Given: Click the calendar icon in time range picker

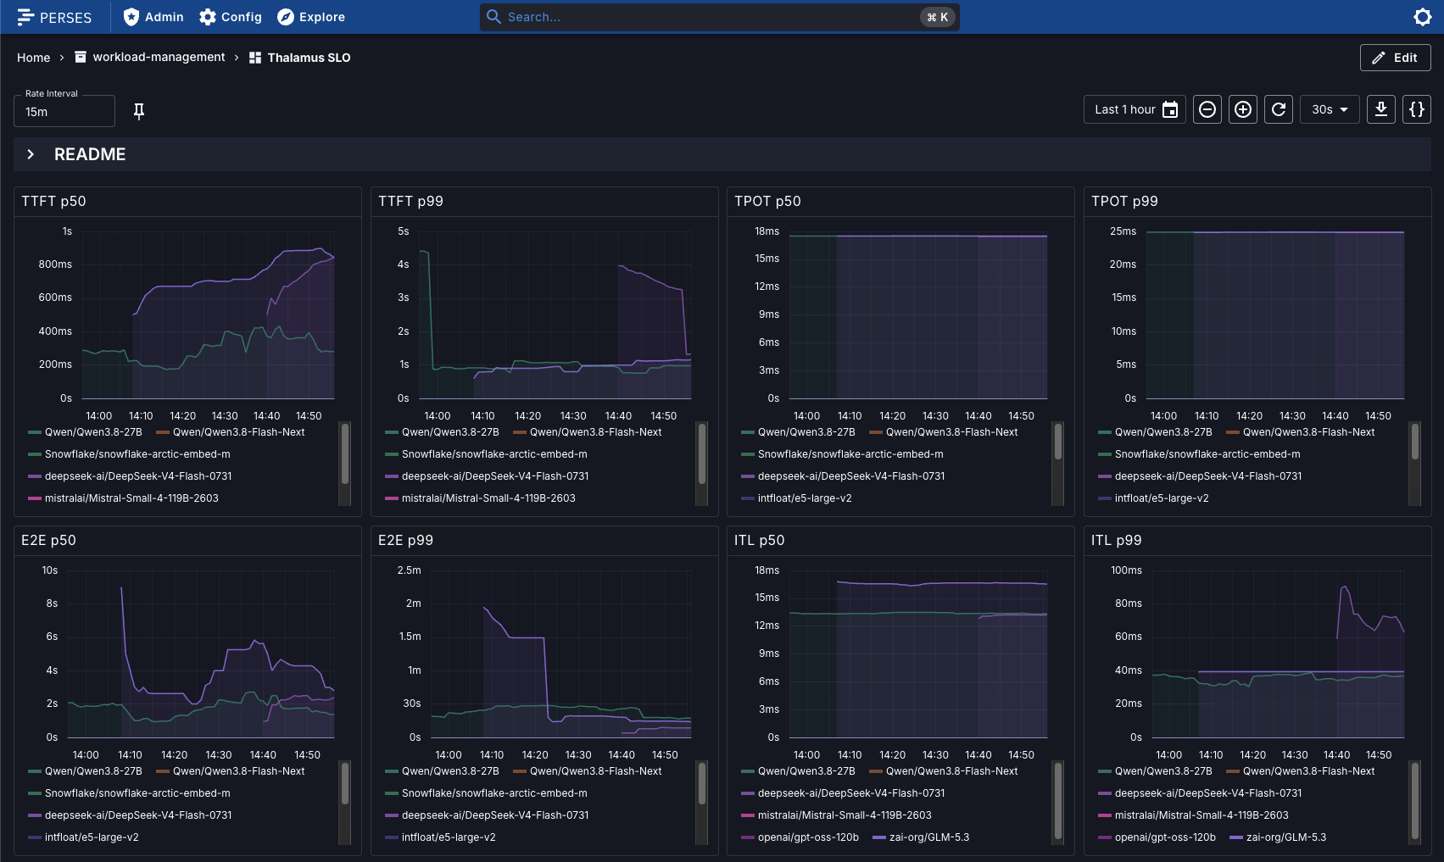Looking at the screenshot, I should (x=1170, y=109).
